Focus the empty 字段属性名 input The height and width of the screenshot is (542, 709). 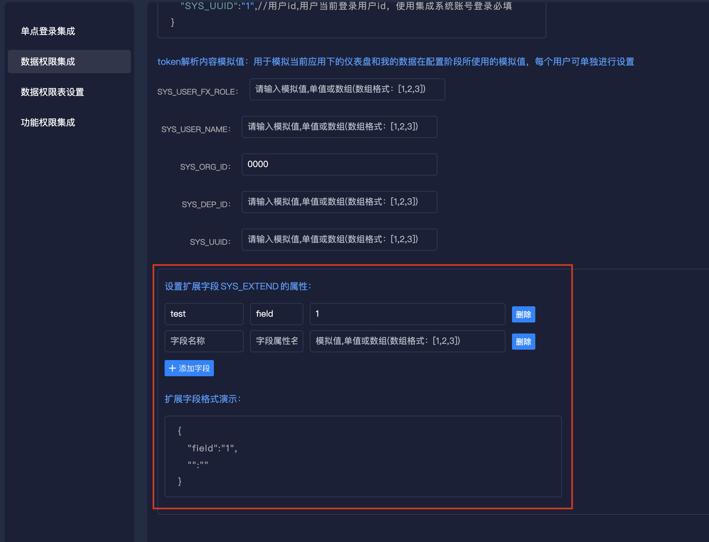[276, 341]
